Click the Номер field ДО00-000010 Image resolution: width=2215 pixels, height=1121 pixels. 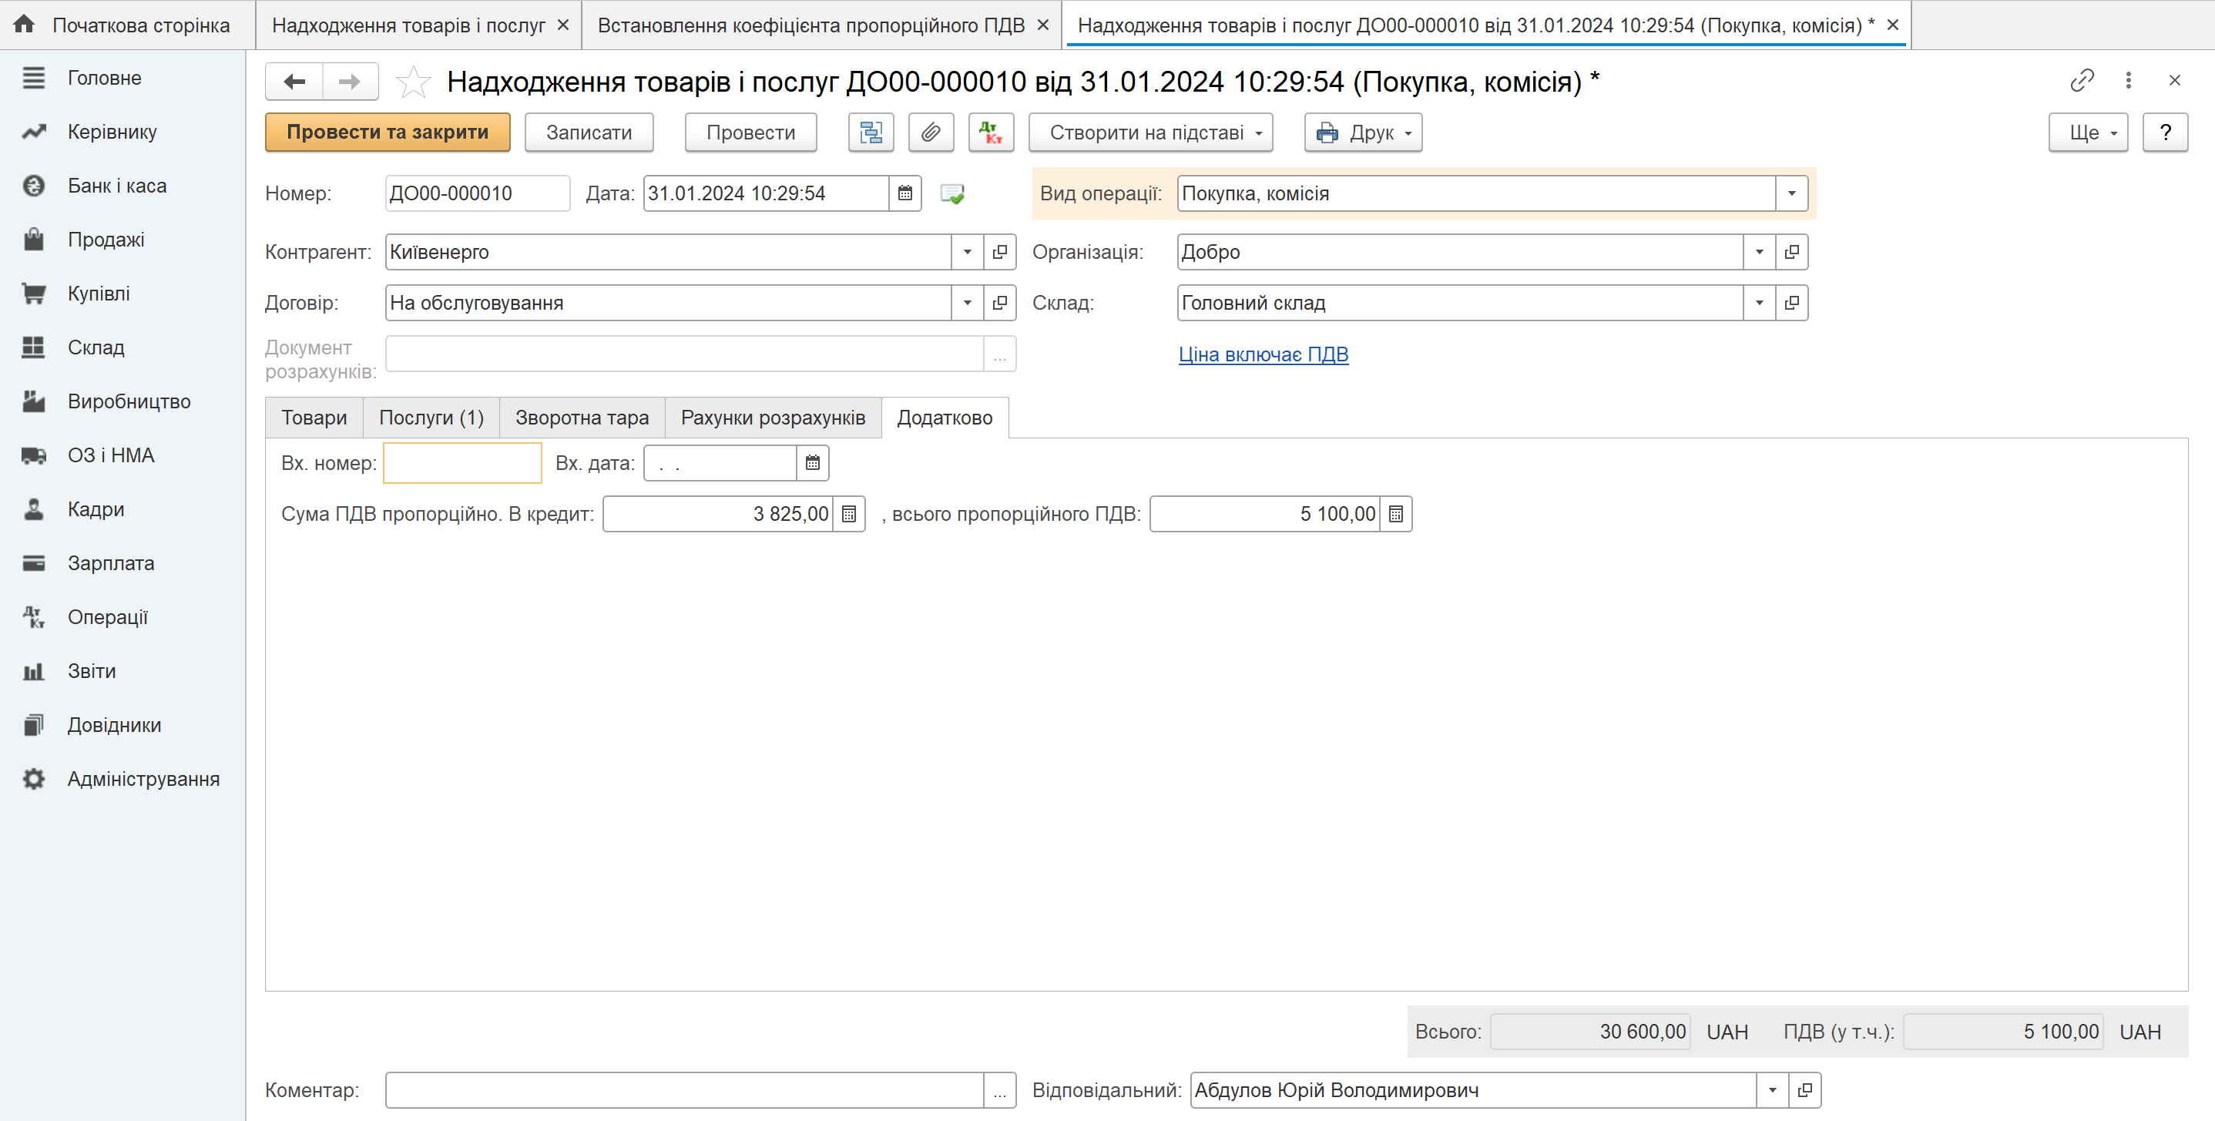coord(477,193)
